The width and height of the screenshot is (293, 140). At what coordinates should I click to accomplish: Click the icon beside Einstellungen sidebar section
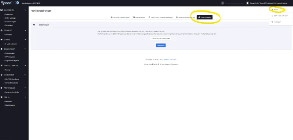pyautogui.click(x=2, y=66)
